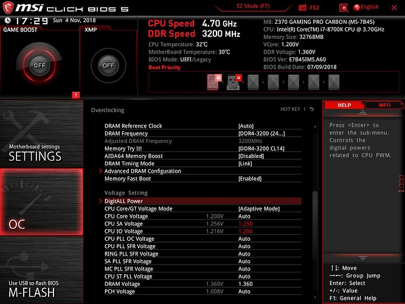Click the Adjusted DRAM Frequency row
The height and width of the screenshot is (304, 405).
[x=202, y=141]
